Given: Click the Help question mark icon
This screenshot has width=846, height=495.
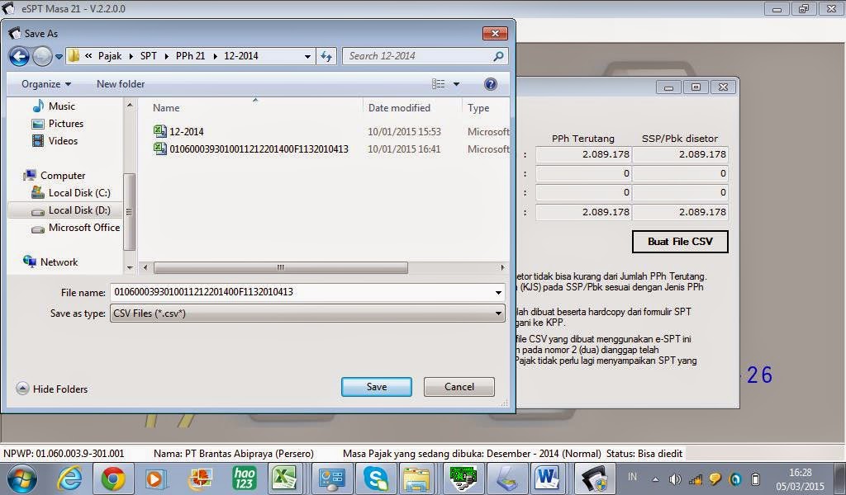Looking at the screenshot, I should 490,83.
